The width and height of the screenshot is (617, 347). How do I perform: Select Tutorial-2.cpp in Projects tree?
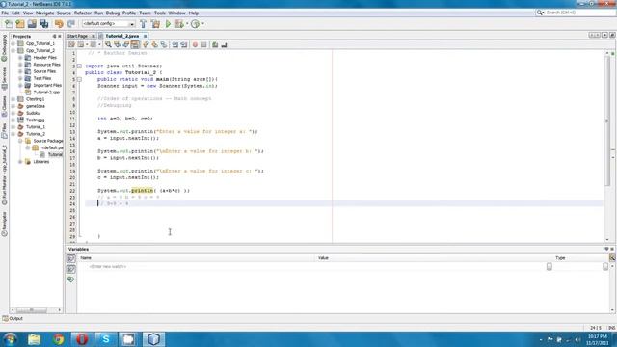46,93
